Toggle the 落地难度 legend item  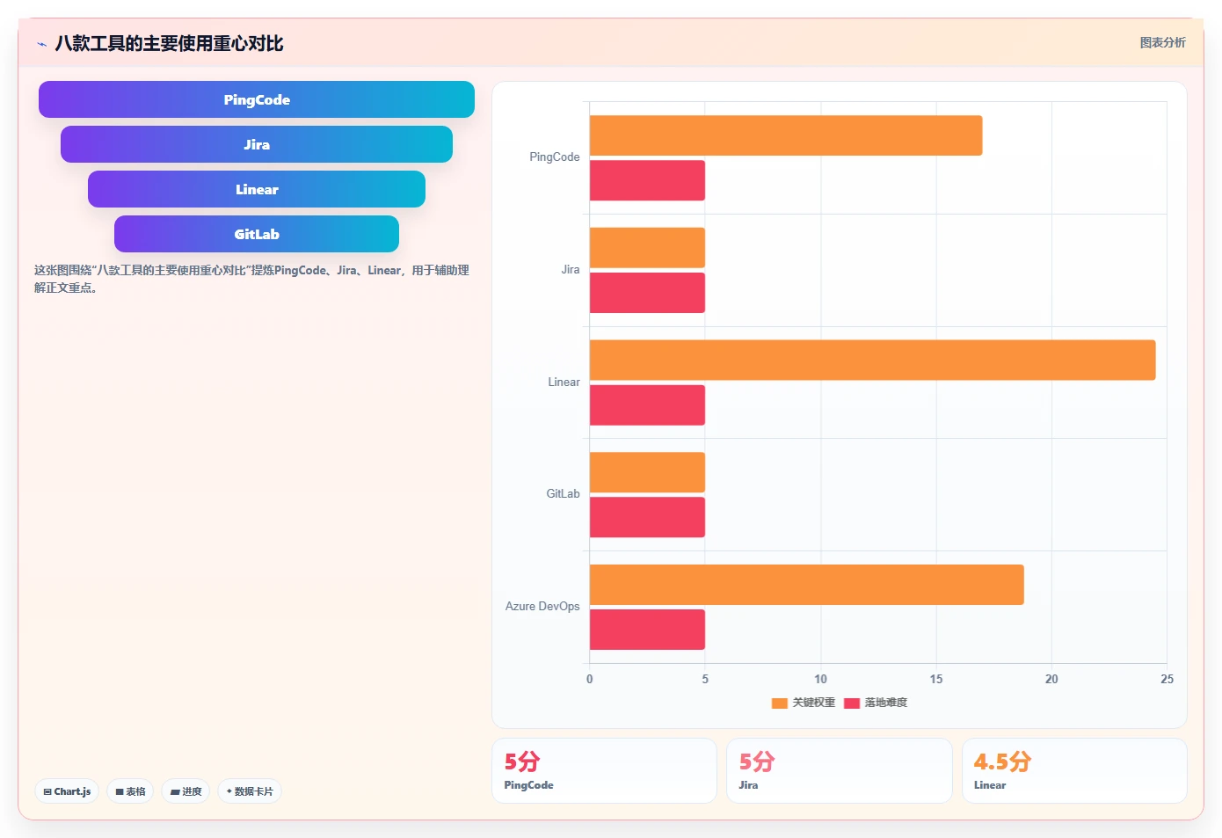(876, 703)
